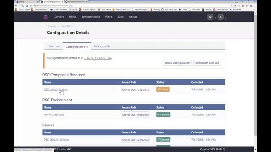The height and width of the screenshot is (152, 271).
Task: Click the Current badge for MyFirstOtterVar8
Action: pyautogui.click(x=163, y=114)
